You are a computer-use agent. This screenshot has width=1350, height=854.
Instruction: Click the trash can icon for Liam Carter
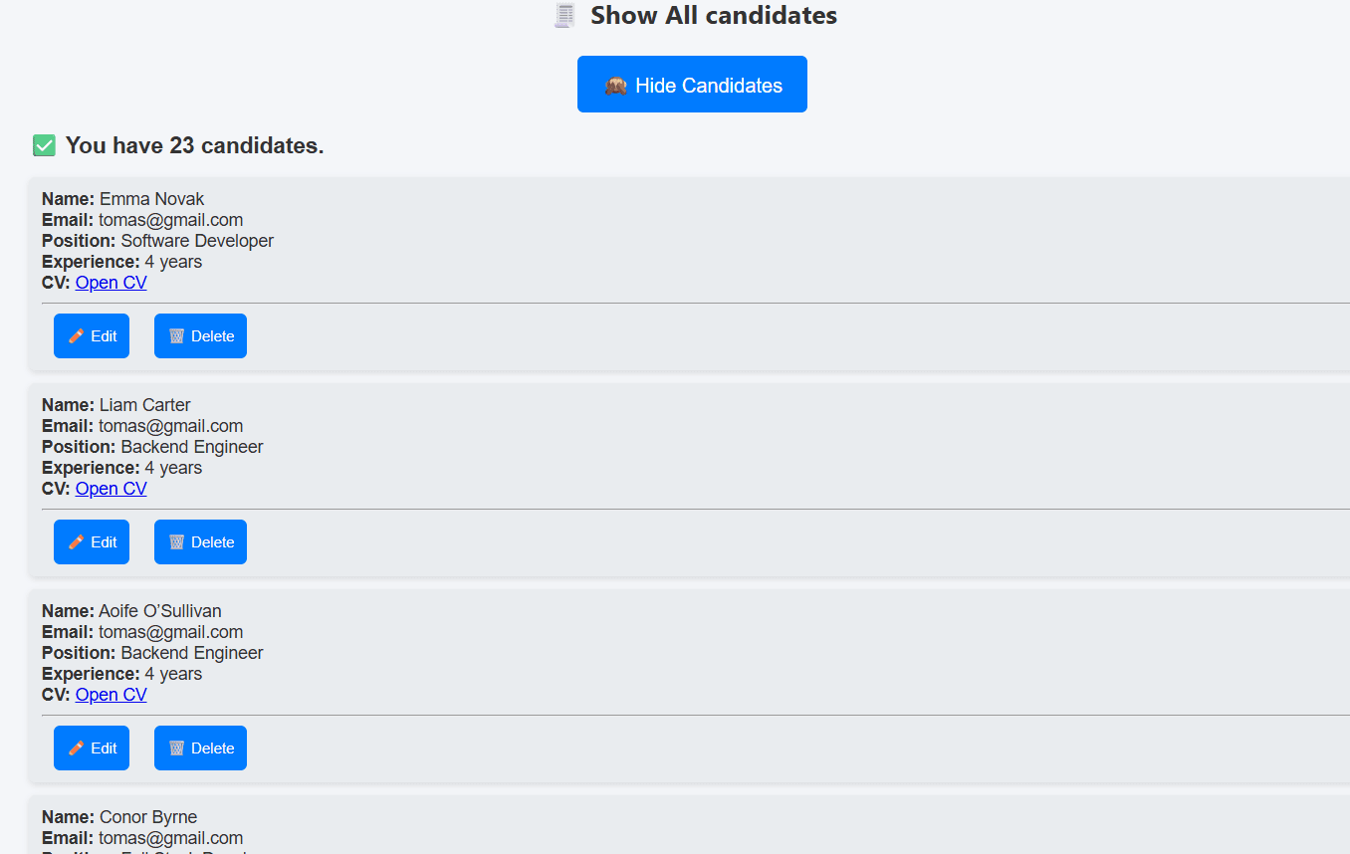pos(176,542)
